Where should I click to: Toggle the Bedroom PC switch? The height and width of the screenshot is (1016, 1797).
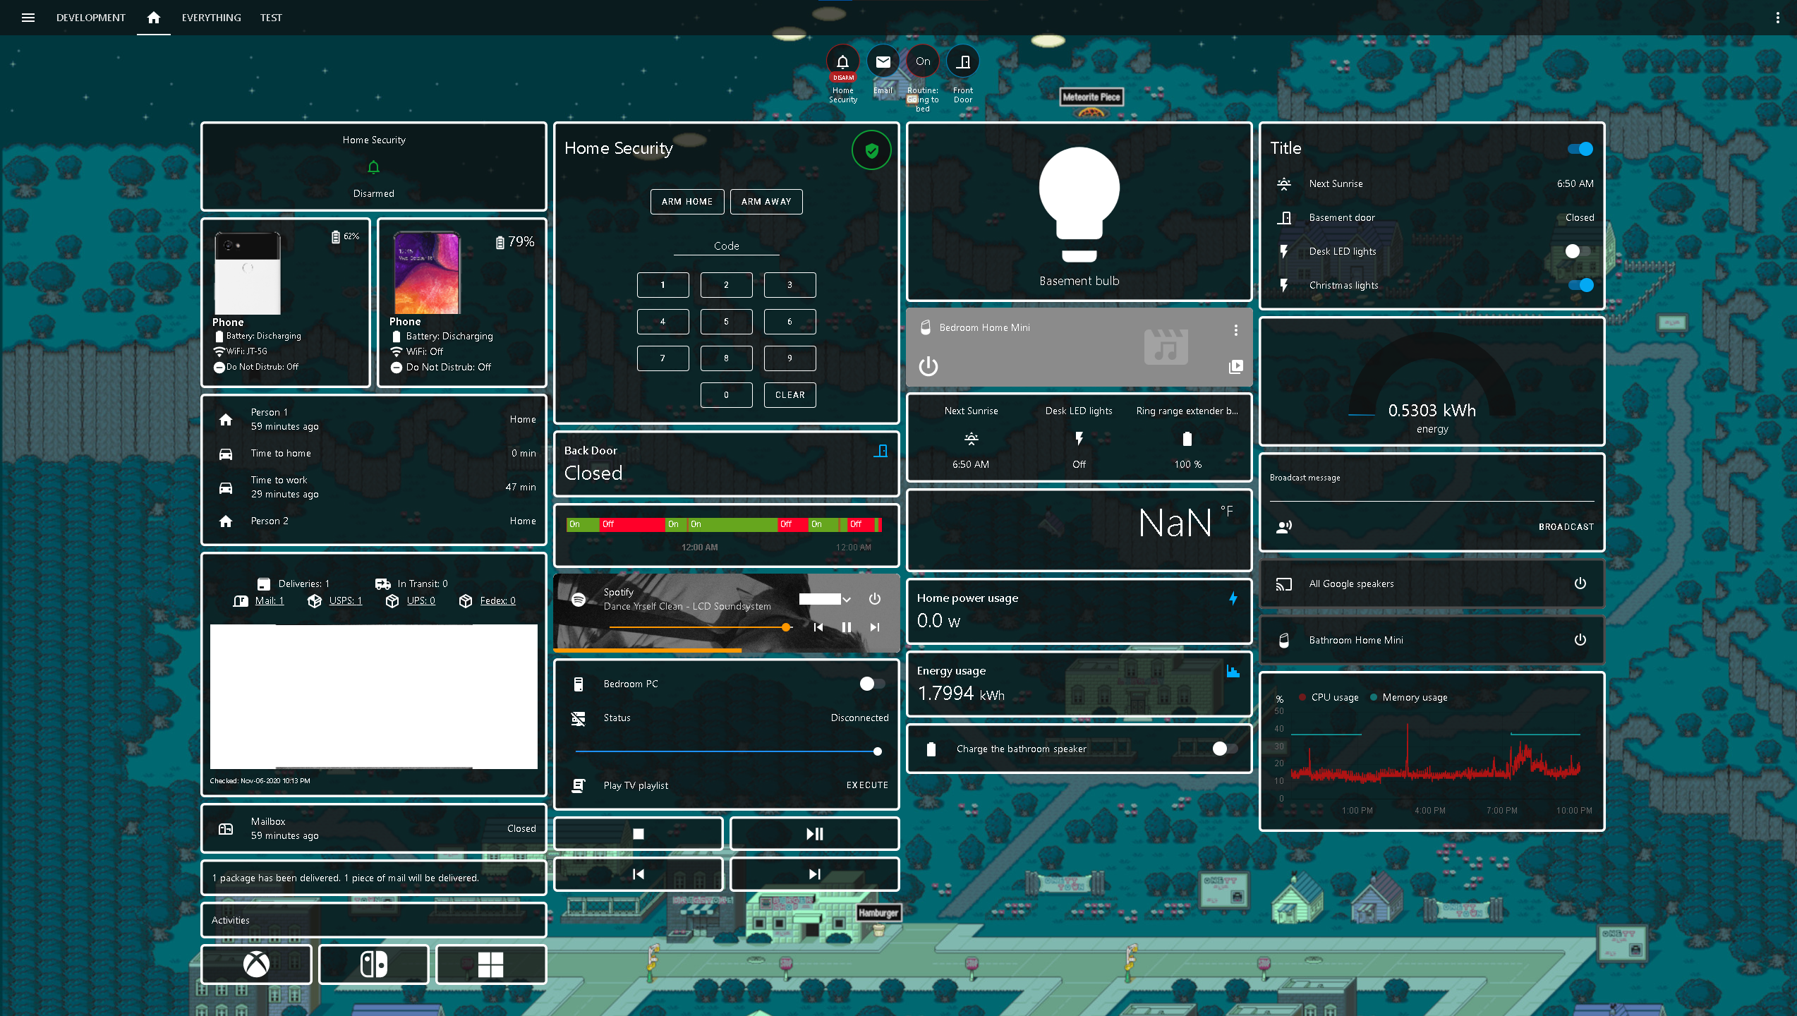tap(872, 683)
